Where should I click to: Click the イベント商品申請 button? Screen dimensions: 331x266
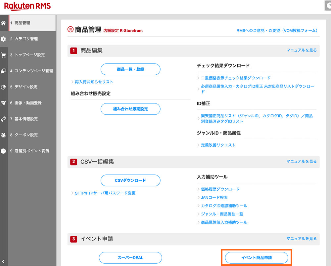click(257, 257)
